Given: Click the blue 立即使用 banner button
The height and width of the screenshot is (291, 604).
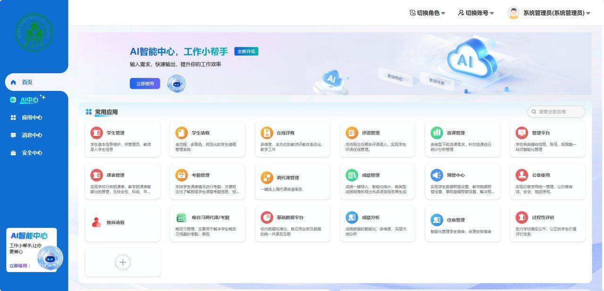Looking at the screenshot, I should tap(145, 83).
